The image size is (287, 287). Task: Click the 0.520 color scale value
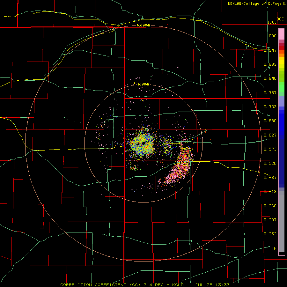tap(270, 164)
